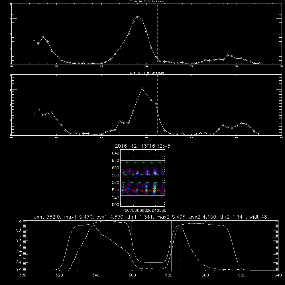Click the '560' y-axis label of the spectrogram

point(116,182)
